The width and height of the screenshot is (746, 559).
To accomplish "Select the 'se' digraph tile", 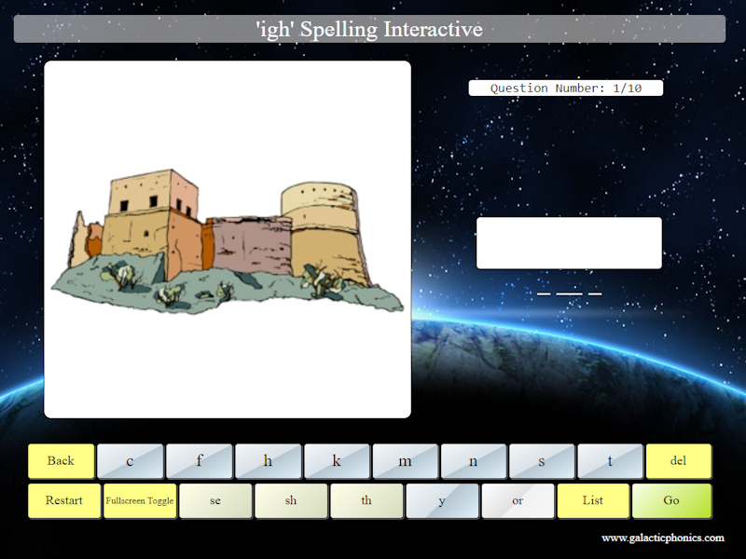I will click(x=214, y=501).
